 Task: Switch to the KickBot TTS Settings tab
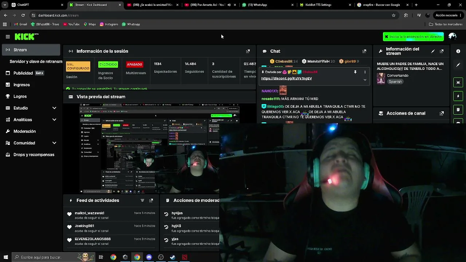pyautogui.click(x=325, y=5)
